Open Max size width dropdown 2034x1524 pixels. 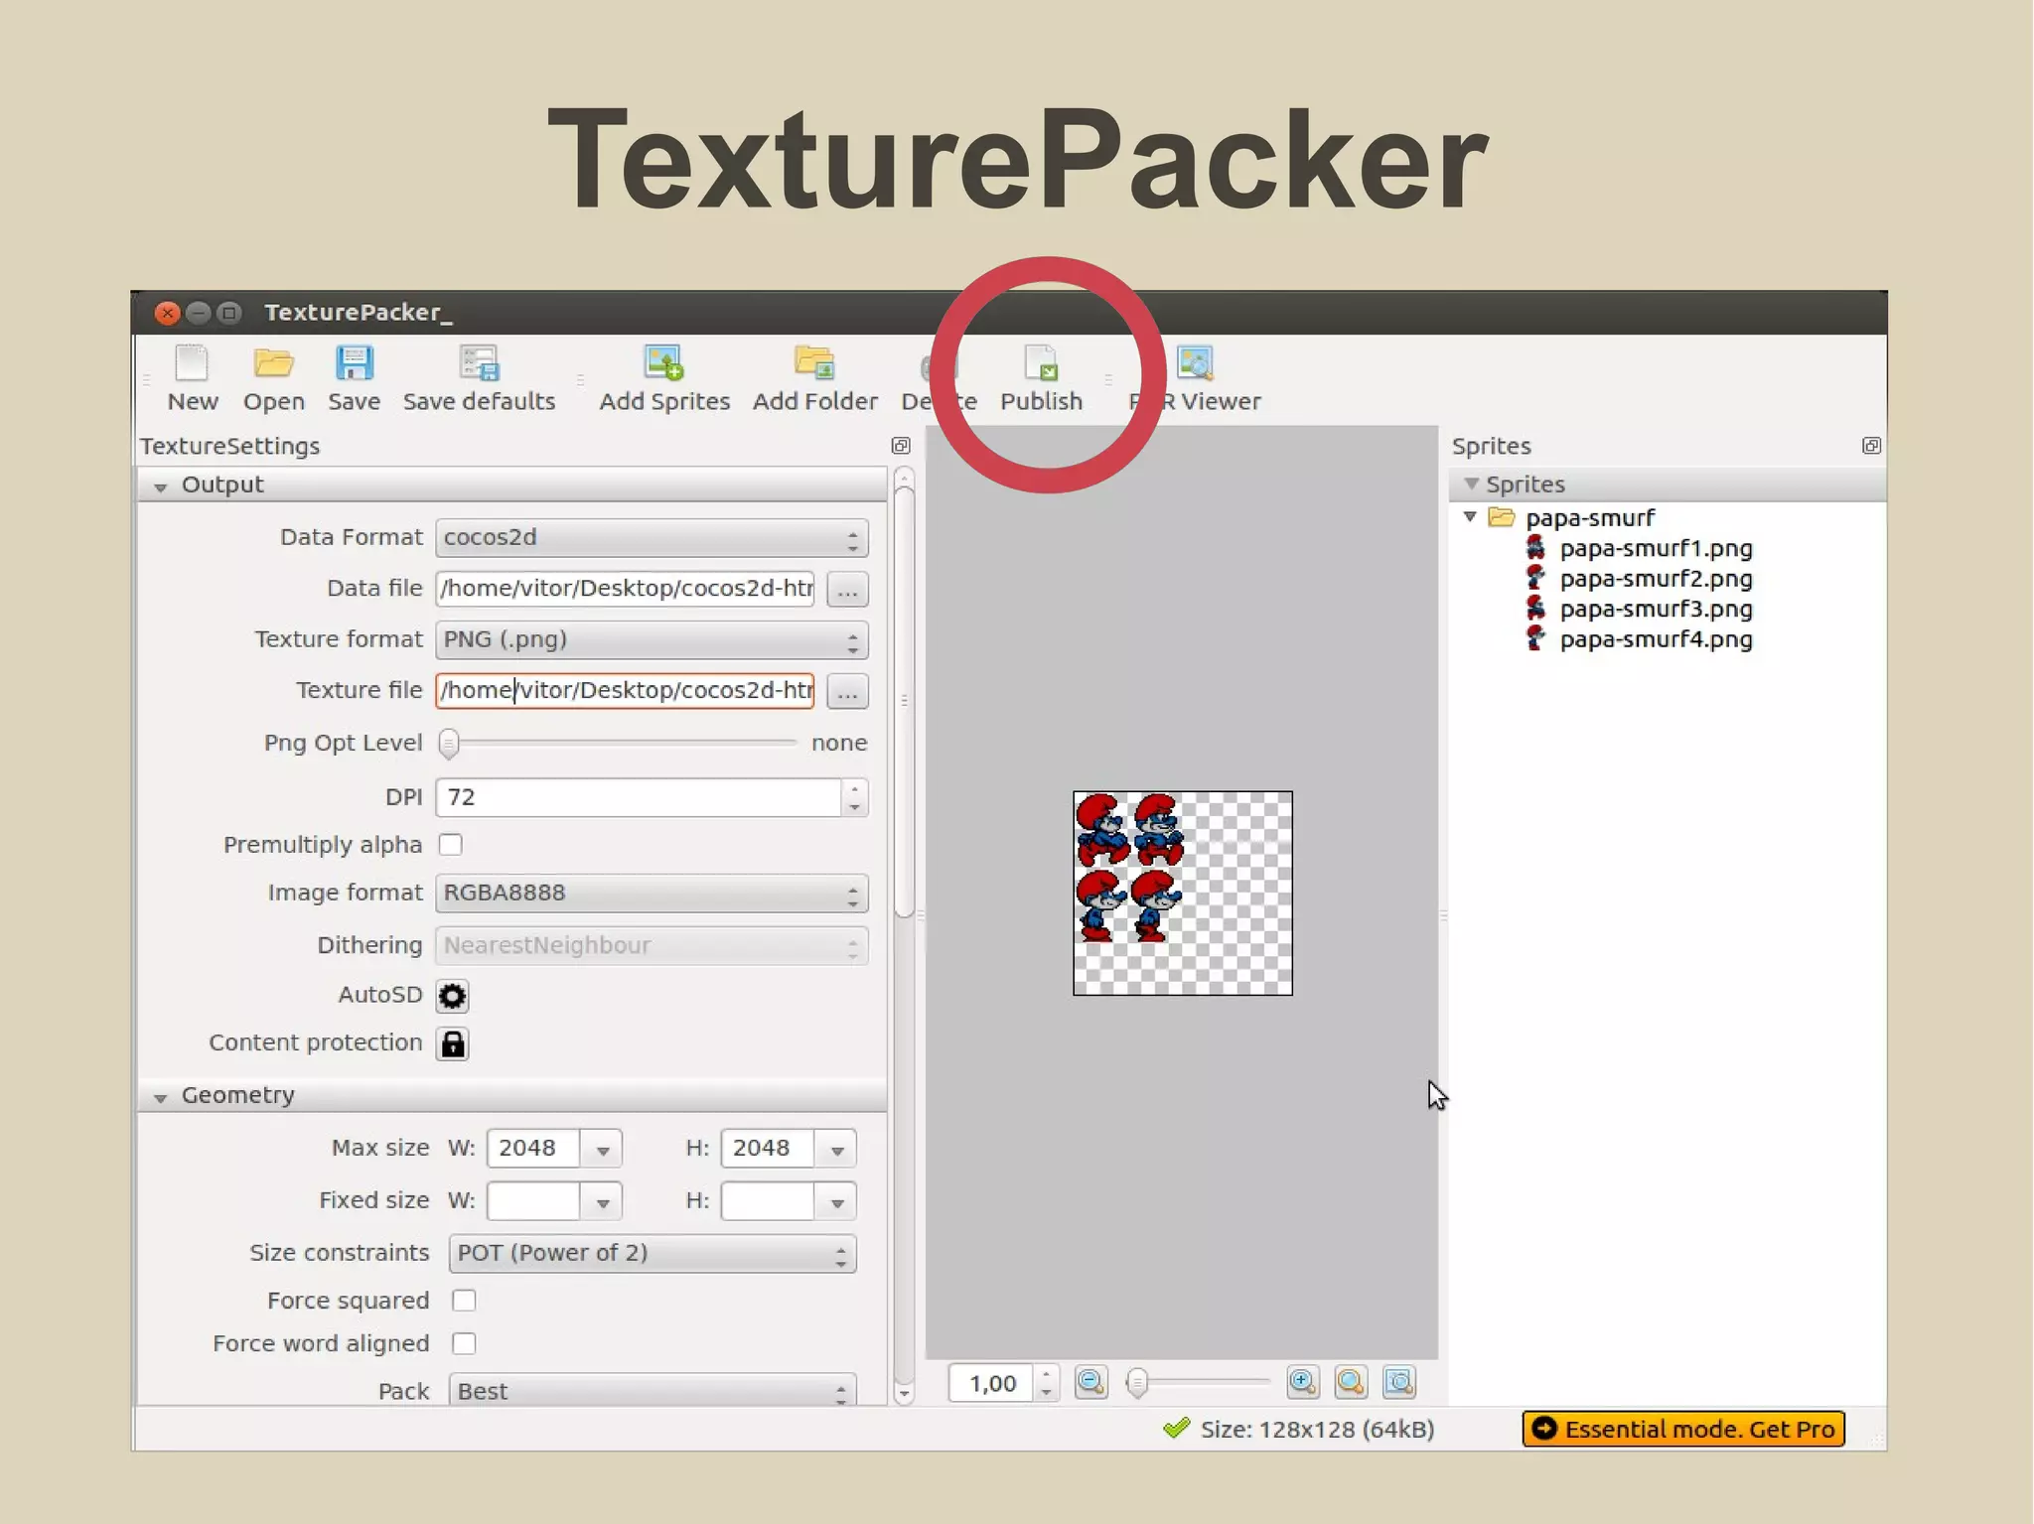(602, 1149)
